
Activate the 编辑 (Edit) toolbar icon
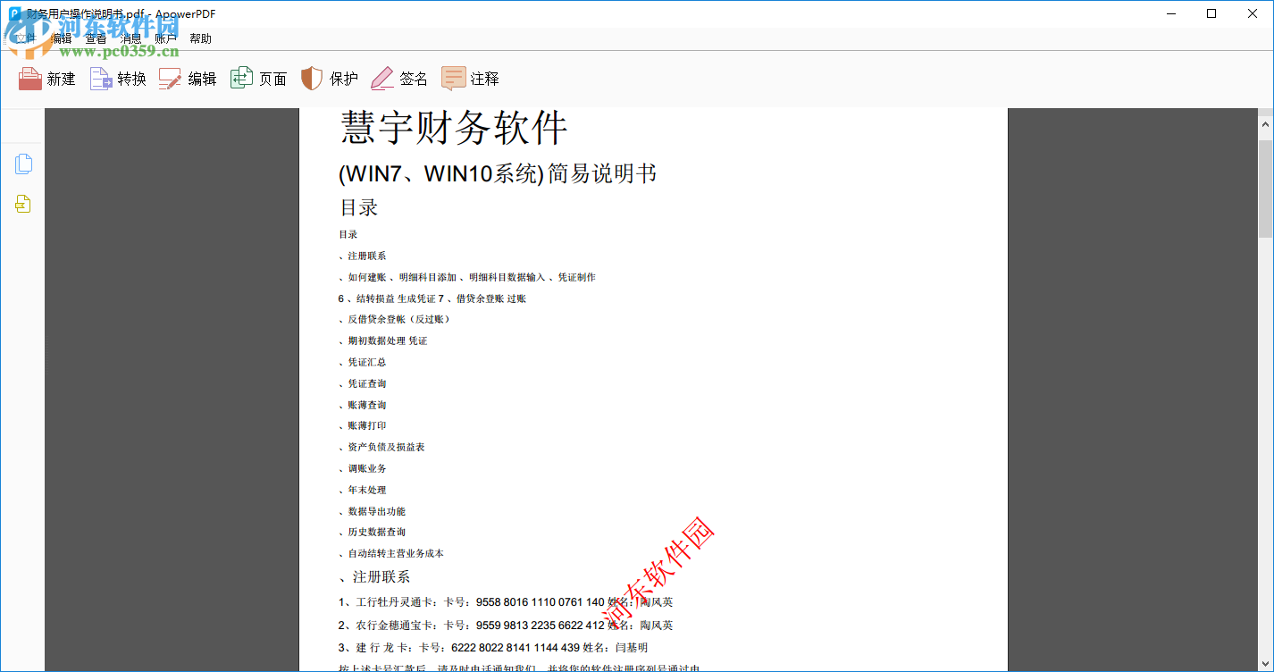coord(187,79)
